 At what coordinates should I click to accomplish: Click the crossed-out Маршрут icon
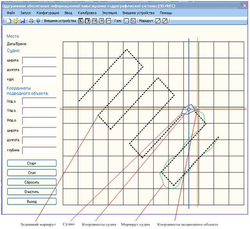(165, 21)
